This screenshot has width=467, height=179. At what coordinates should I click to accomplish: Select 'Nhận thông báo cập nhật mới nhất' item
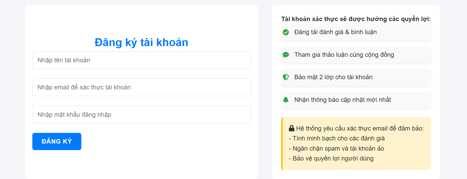(356, 100)
